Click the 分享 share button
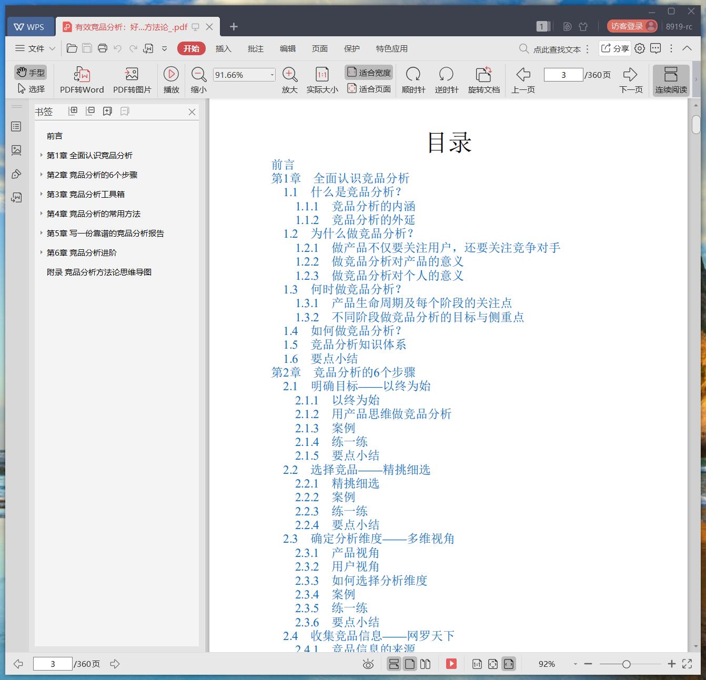Image resolution: width=706 pixels, height=680 pixels. pyautogui.click(x=615, y=48)
